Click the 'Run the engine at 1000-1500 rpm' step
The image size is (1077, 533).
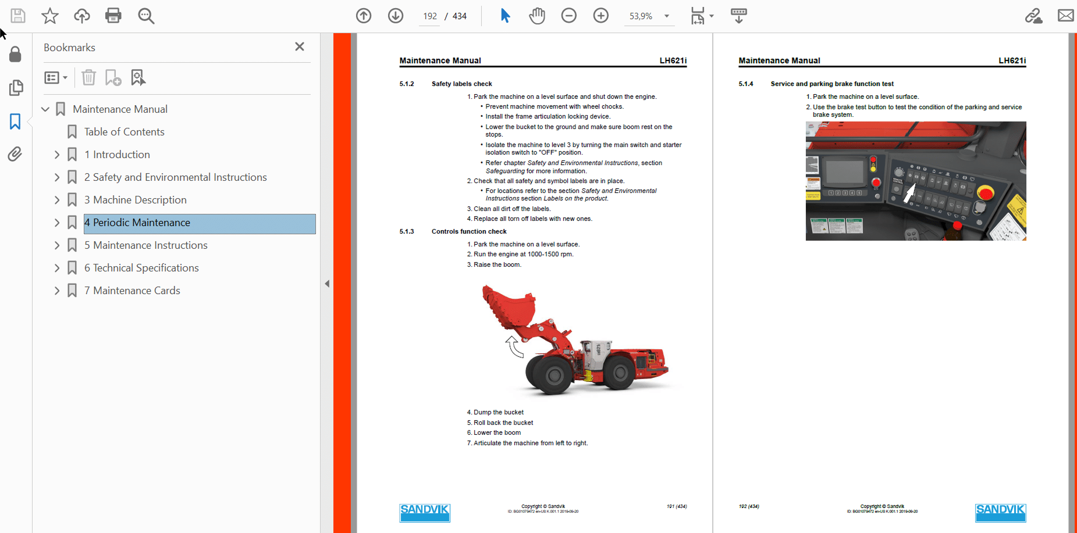pos(520,254)
